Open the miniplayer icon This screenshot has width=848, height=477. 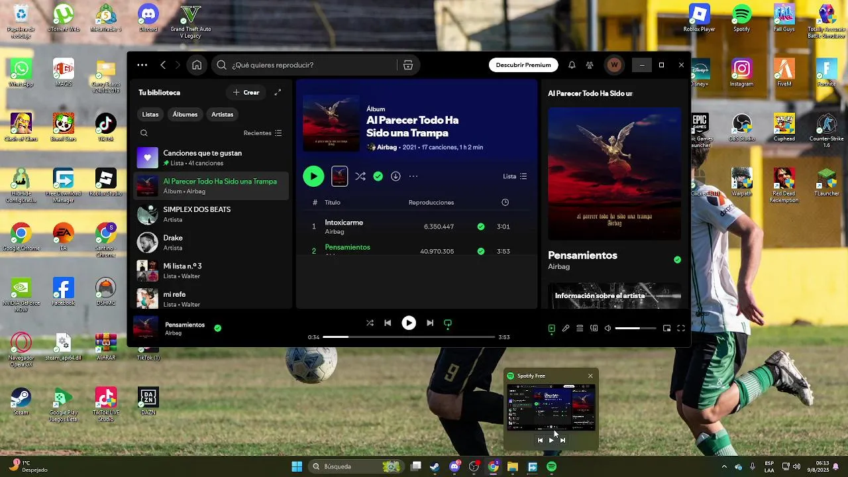[666, 328]
